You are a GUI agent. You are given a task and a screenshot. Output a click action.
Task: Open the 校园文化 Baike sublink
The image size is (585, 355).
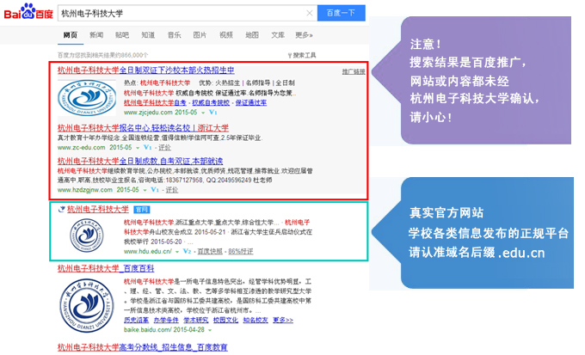coord(225,321)
